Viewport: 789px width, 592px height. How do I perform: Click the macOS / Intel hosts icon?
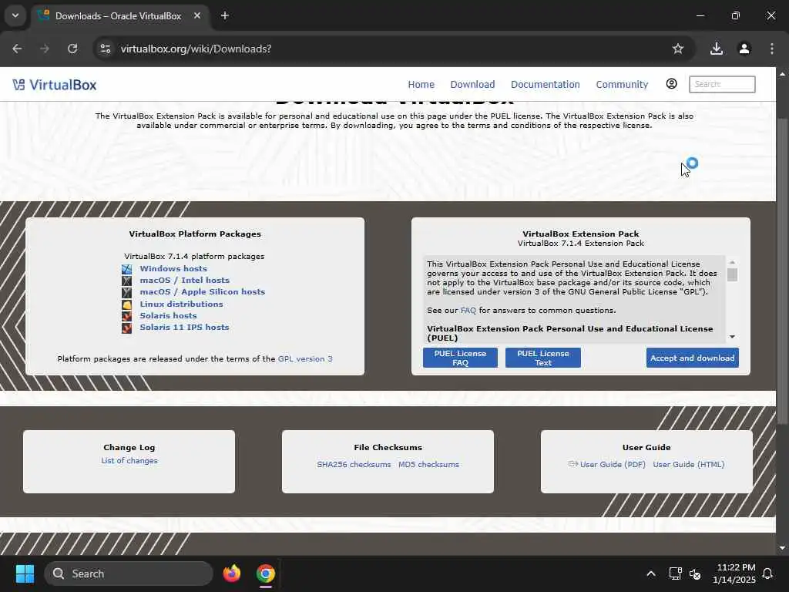127,281
